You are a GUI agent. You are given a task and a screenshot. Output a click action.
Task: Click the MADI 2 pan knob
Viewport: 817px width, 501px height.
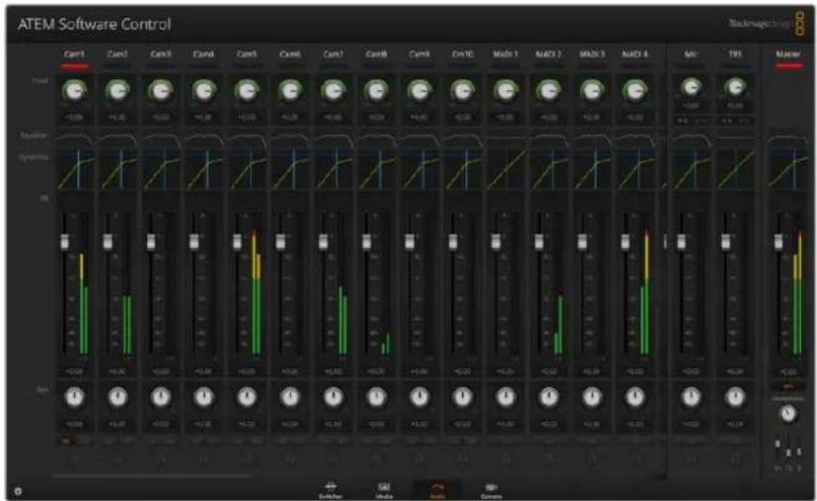pyautogui.click(x=549, y=397)
